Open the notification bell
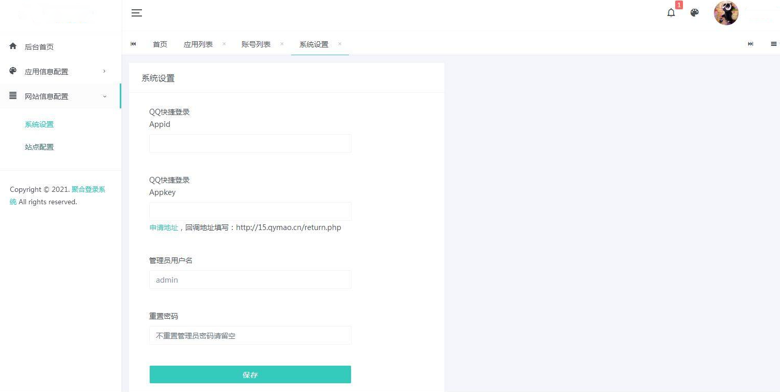Viewport: 780px width, 392px height. 671,13
